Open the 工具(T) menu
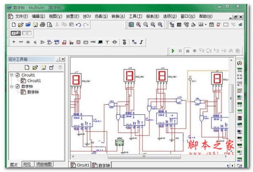 (135, 16)
